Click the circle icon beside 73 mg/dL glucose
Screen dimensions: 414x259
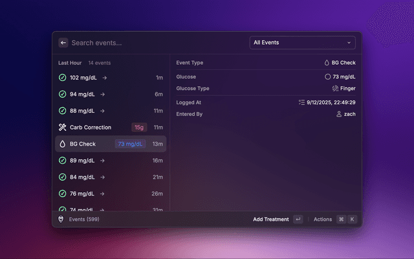[327, 76]
